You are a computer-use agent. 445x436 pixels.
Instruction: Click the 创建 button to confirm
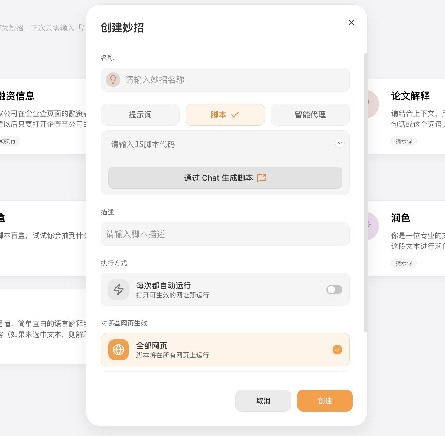pos(325,401)
